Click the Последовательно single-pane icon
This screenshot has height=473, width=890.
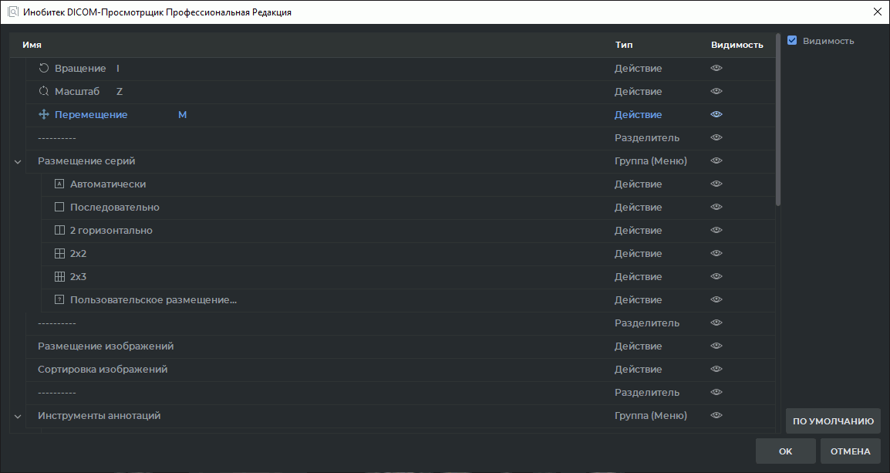tap(59, 208)
